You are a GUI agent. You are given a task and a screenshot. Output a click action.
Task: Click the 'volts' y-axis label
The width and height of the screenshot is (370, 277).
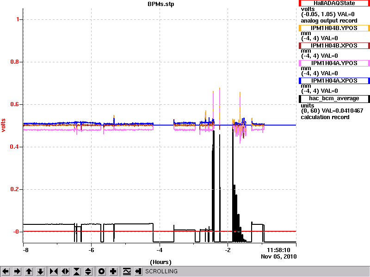pos(3,125)
